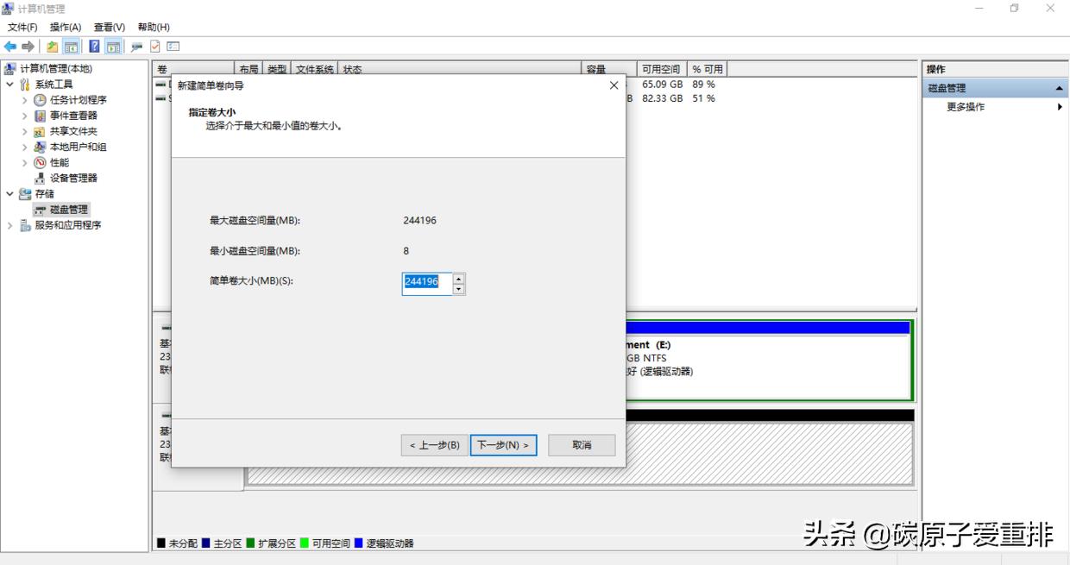The height and width of the screenshot is (565, 1070).
Task: Open the 操作(A) menu
Action: point(66,28)
